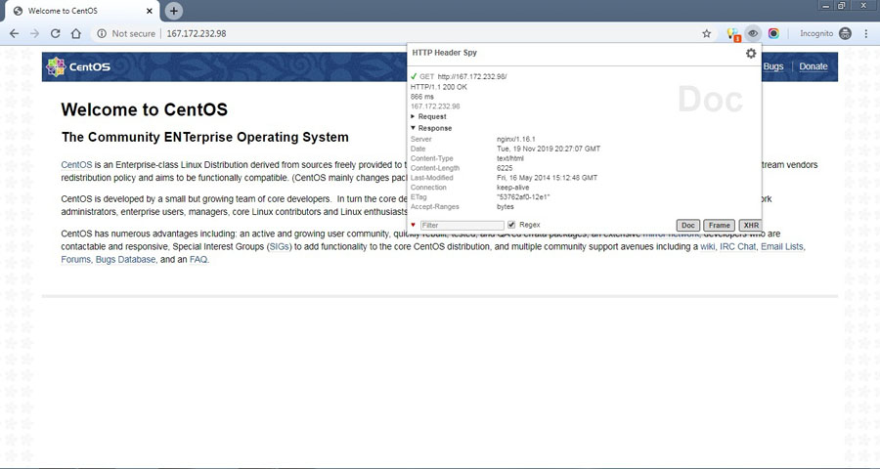Click the Content-Type value text/html
The height and width of the screenshot is (469, 880).
click(x=510, y=158)
